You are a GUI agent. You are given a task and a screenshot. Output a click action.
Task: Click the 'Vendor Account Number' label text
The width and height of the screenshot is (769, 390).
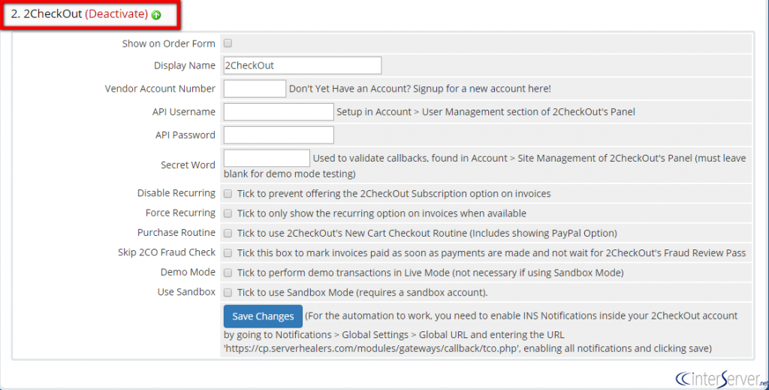point(160,89)
